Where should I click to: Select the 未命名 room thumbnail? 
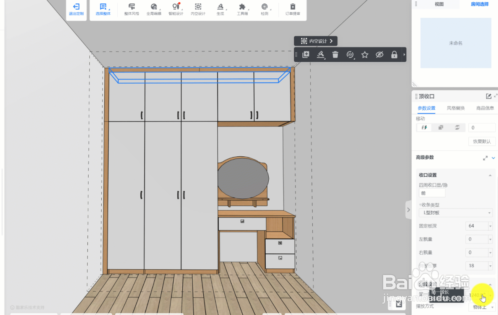[x=456, y=43]
